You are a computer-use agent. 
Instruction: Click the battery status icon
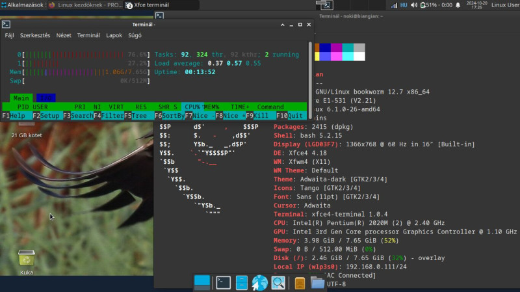pyautogui.click(x=423, y=5)
